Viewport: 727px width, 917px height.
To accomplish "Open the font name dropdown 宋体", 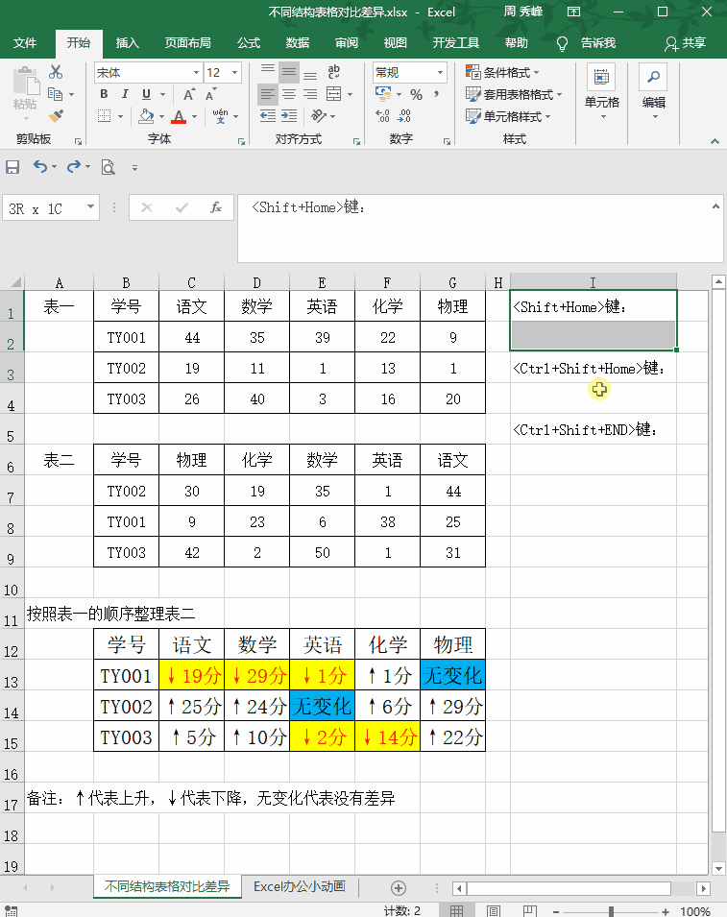I will pyautogui.click(x=196, y=73).
